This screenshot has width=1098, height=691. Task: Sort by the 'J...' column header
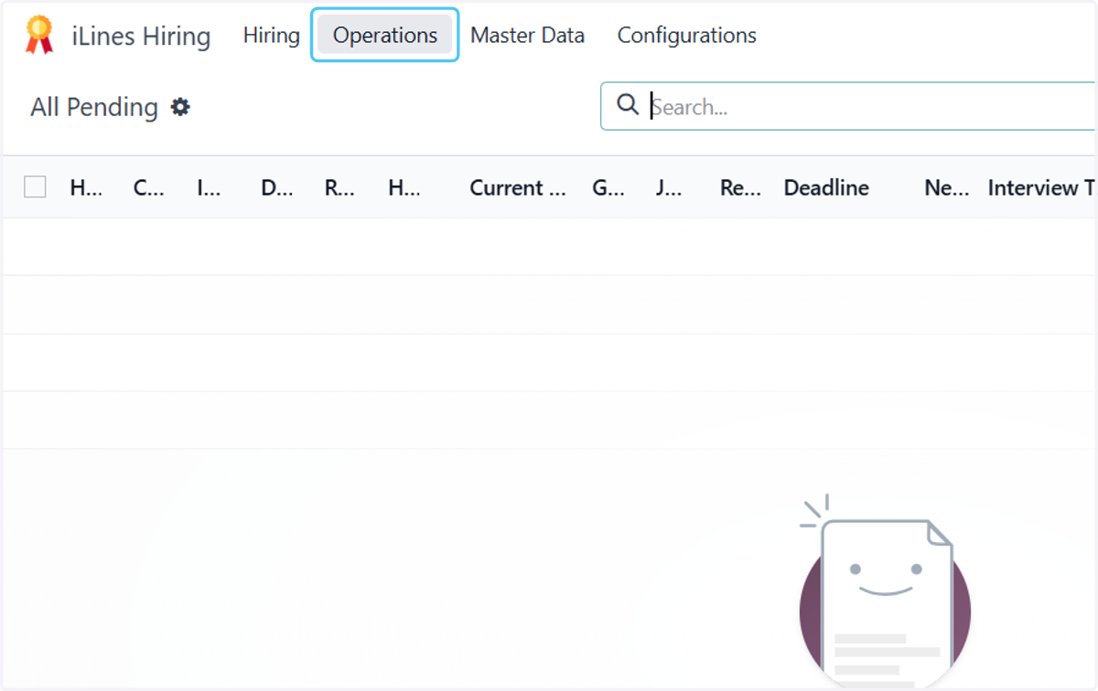pyautogui.click(x=669, y=187)
